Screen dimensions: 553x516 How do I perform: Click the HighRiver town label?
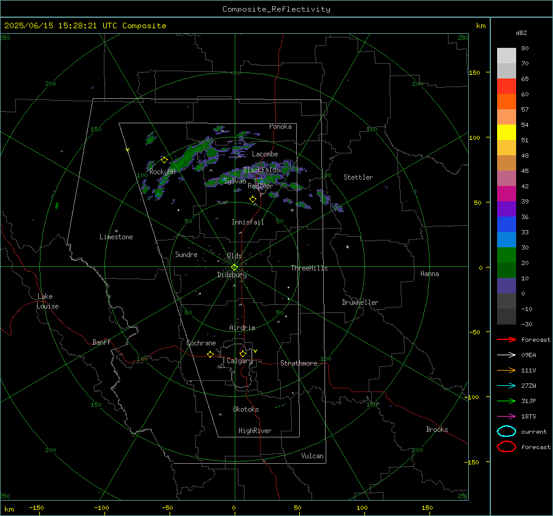pyautogui.click(x=255, y=431)
